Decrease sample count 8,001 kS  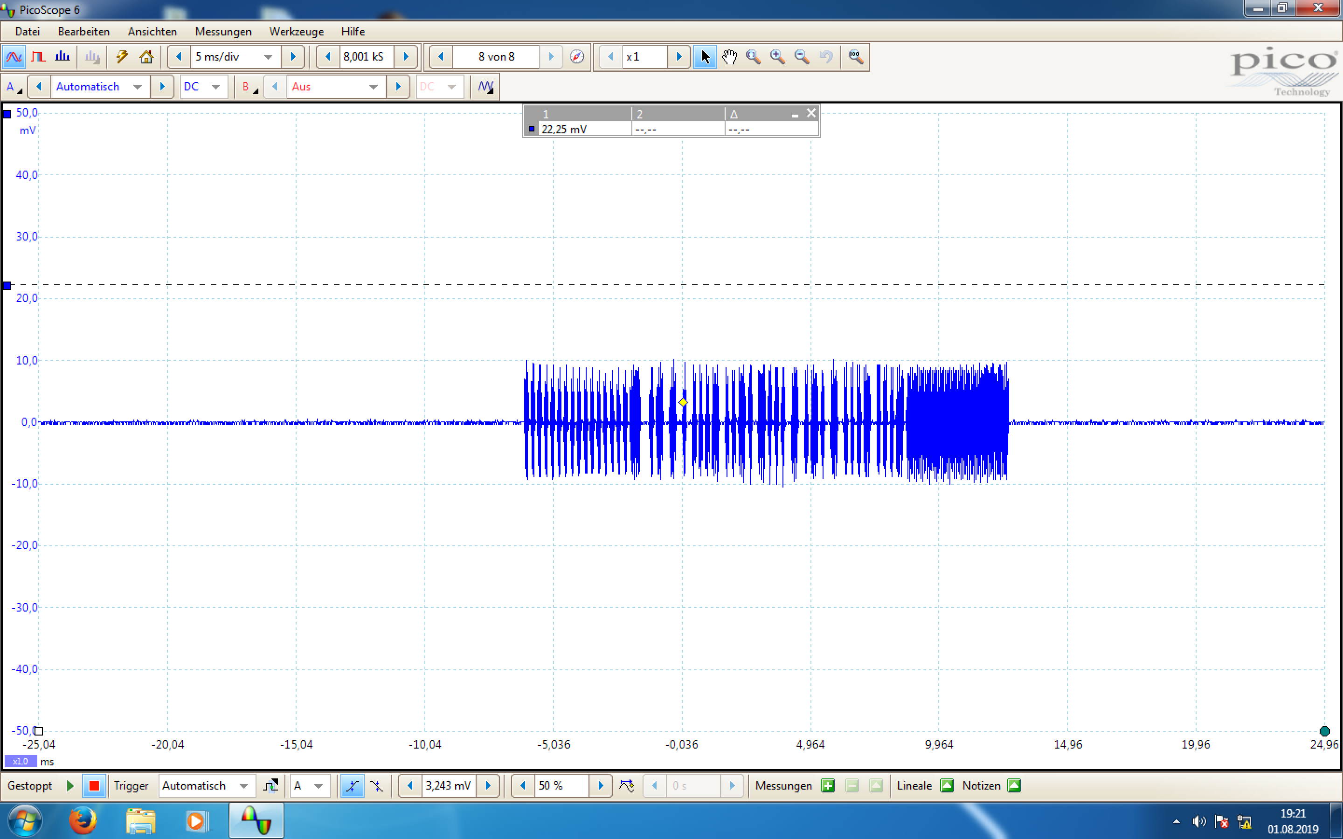[x=328, y=56]
